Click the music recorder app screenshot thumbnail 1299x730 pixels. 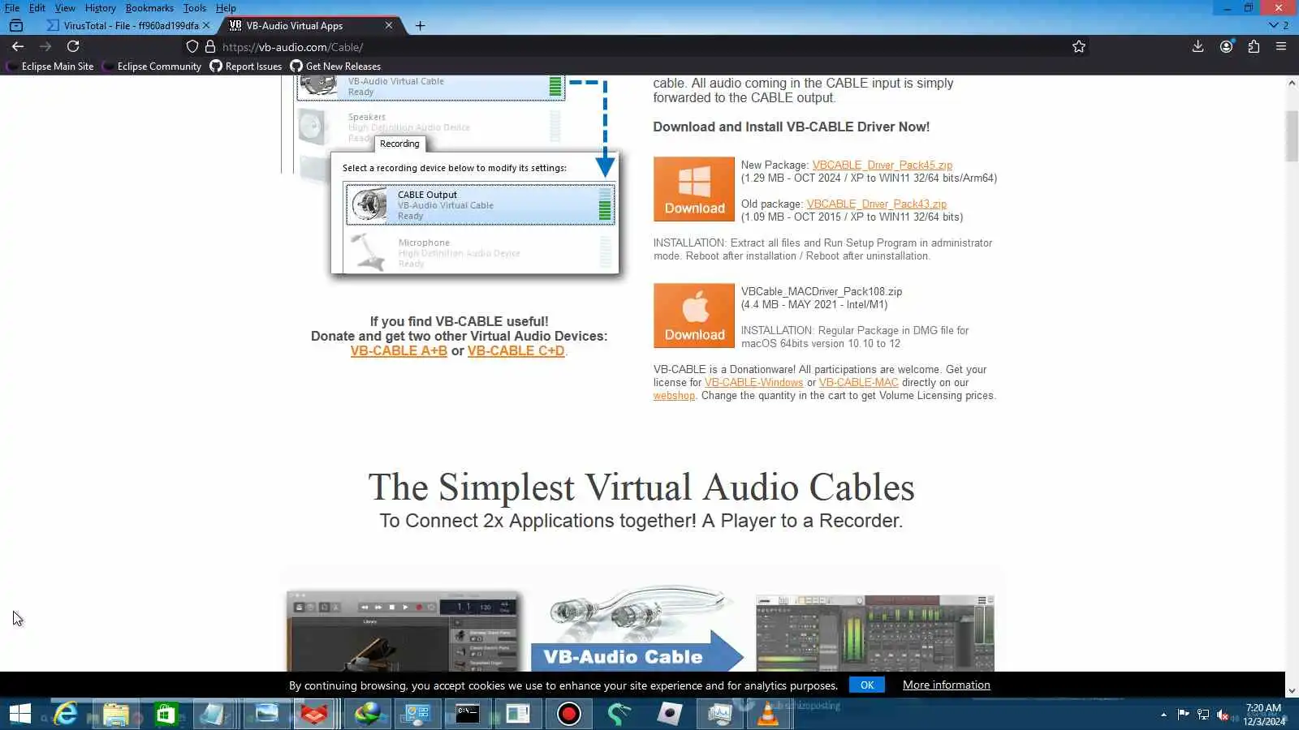404,632
